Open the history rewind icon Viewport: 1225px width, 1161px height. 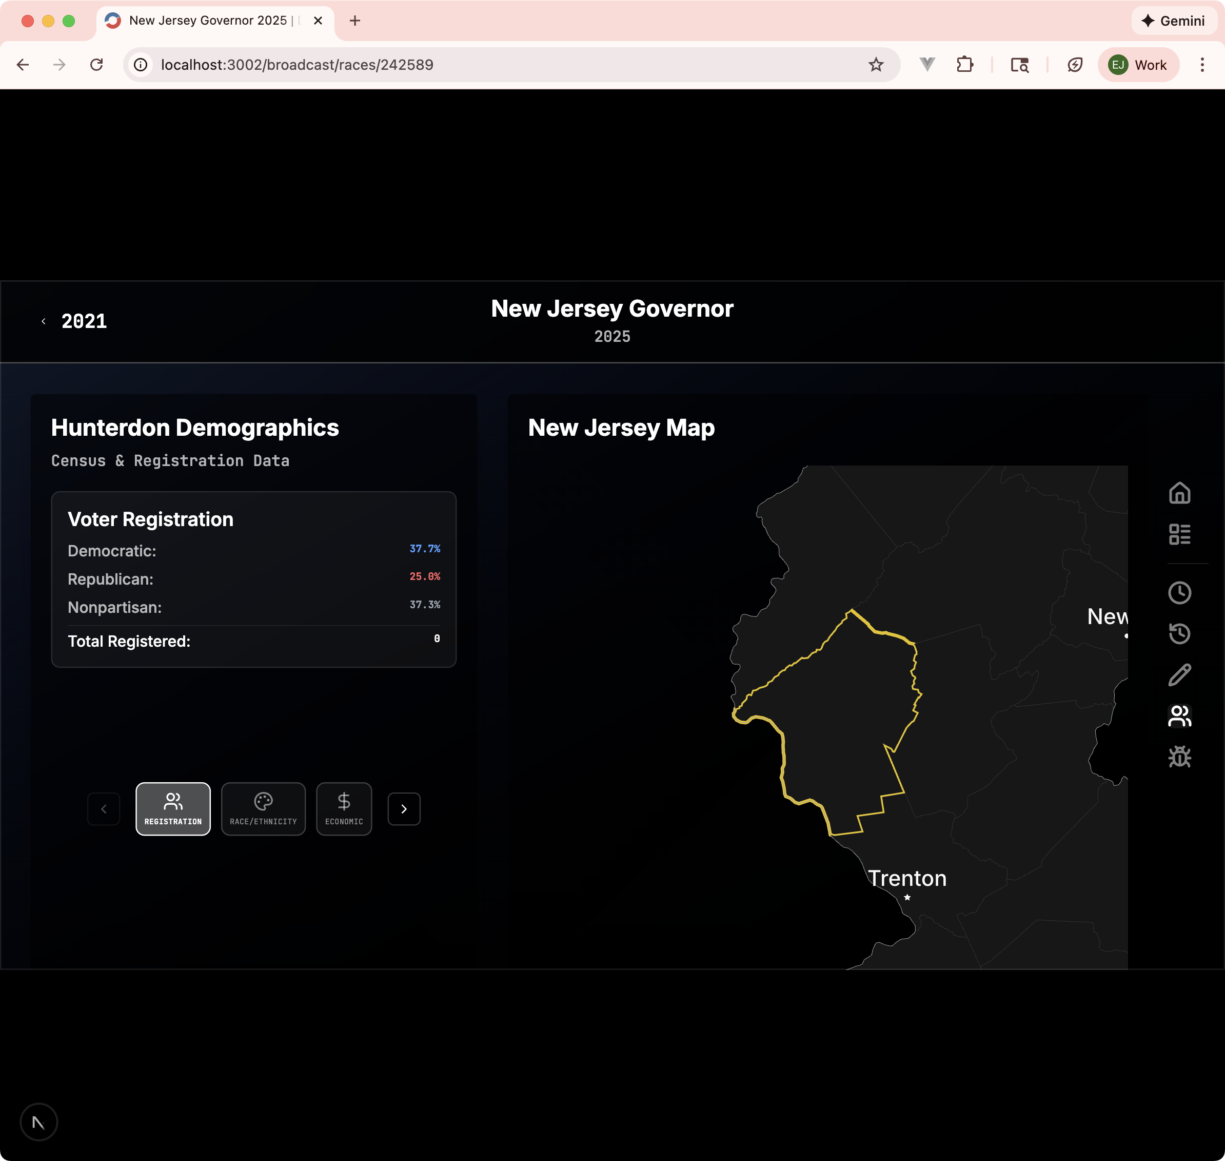tap(1179, 634)
